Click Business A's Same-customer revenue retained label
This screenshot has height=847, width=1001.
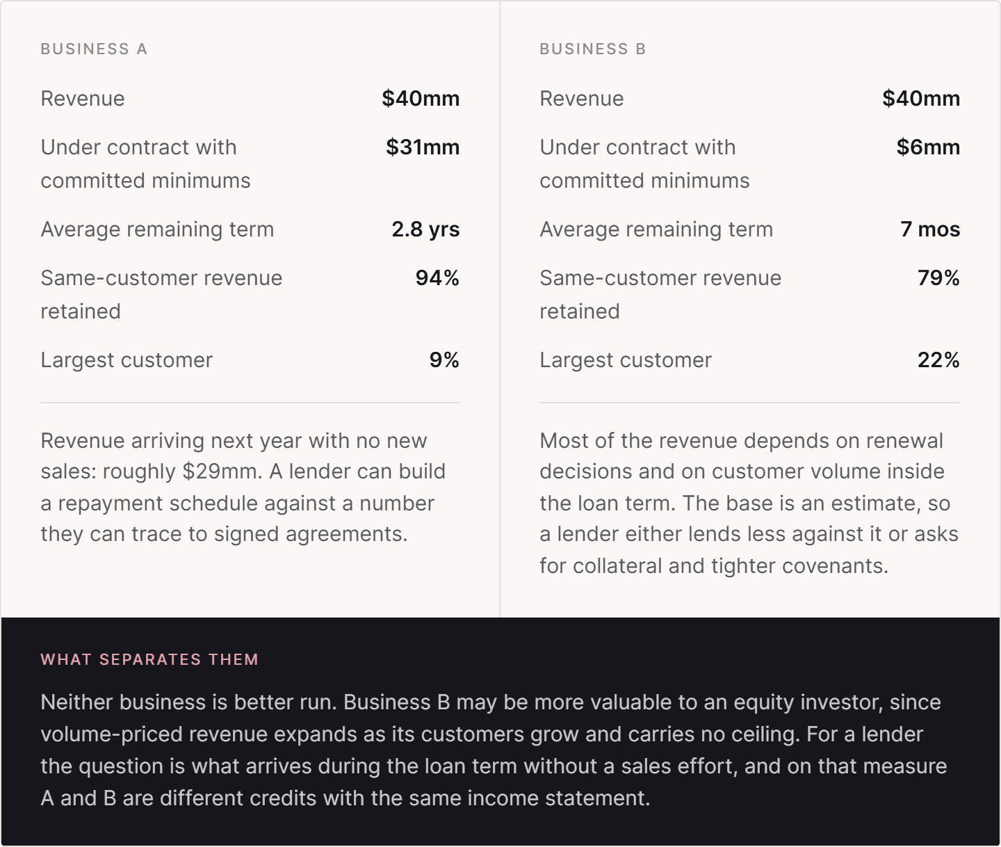tap(161, 294)
